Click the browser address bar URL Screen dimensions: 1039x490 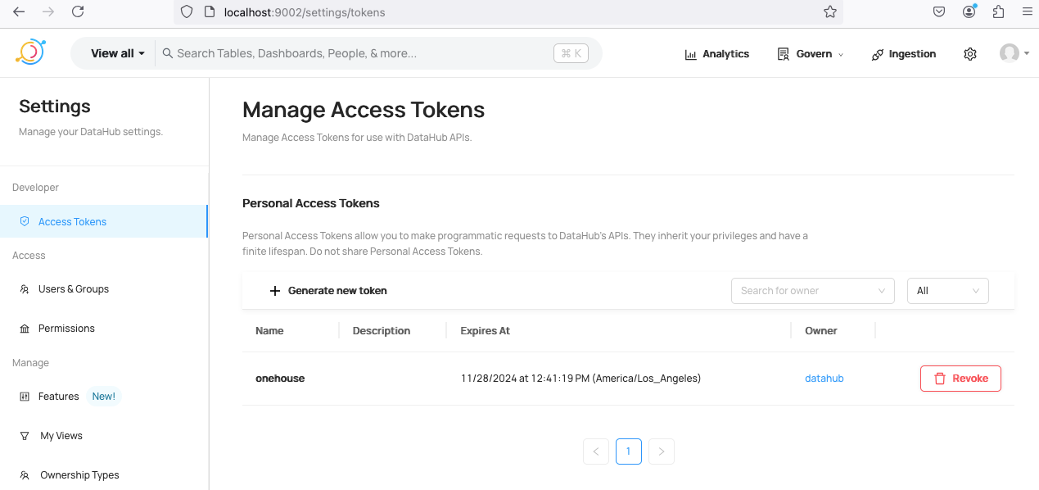(x=305, y=12)
